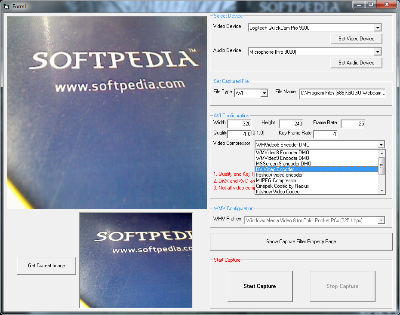
Task: Select MJPEG Compressor option
Action: click(x=317, y=180)
